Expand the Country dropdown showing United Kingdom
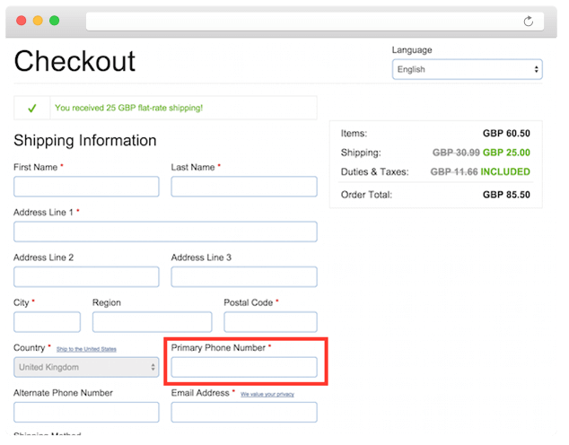Image resolution: width=569 pixels, height=445 pixels. (x=86, y=367)
